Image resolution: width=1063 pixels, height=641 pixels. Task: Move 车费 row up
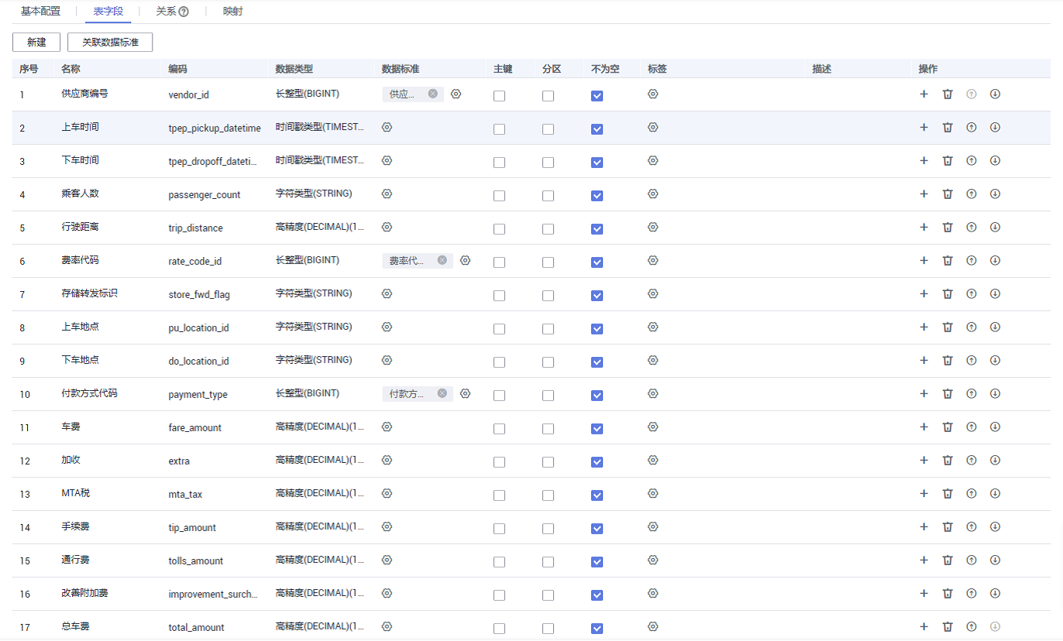pyautogui.click(x=972, y=427)
